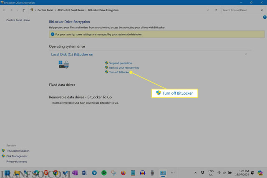Open Spotify from the taskbar
Image resolution: width=267 pixels, height=178 pixels.
click(104, 173)
